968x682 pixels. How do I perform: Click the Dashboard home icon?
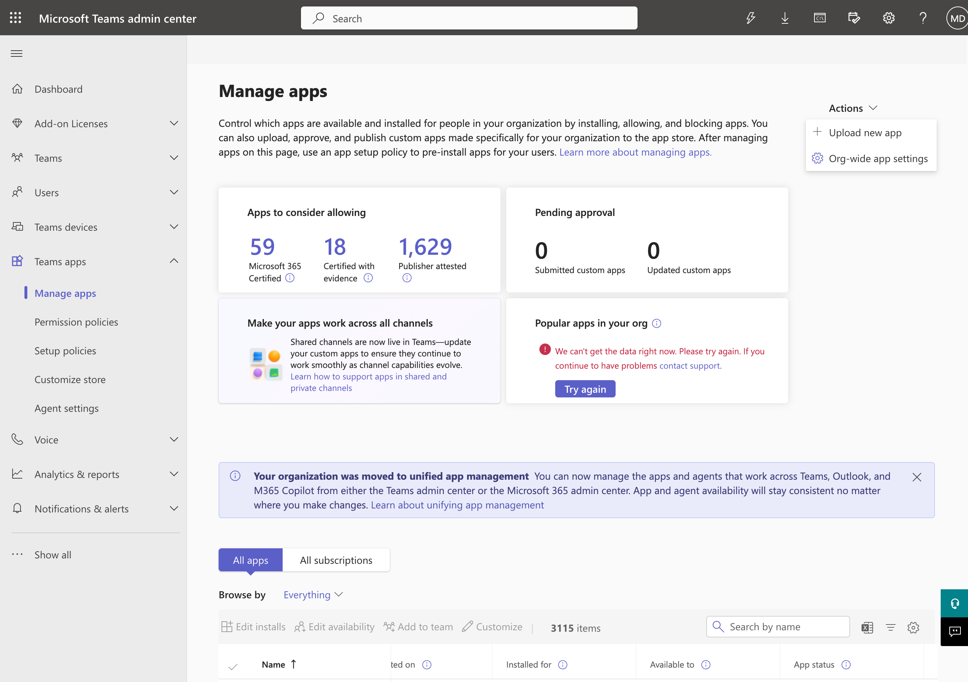click(x=17, y=89)
